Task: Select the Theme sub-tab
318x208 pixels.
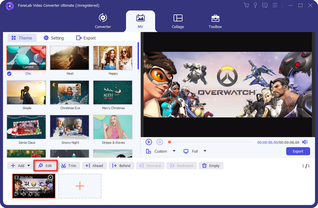Action: [x=22, y=38]
